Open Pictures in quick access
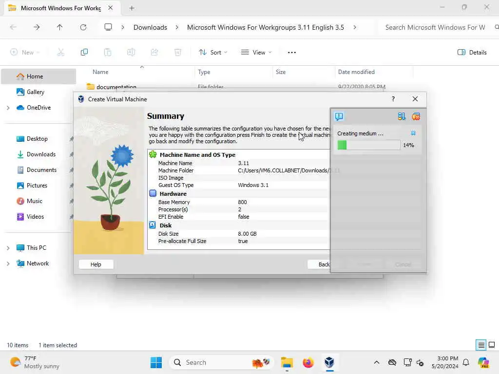499x374 pixels. (38, 186)
